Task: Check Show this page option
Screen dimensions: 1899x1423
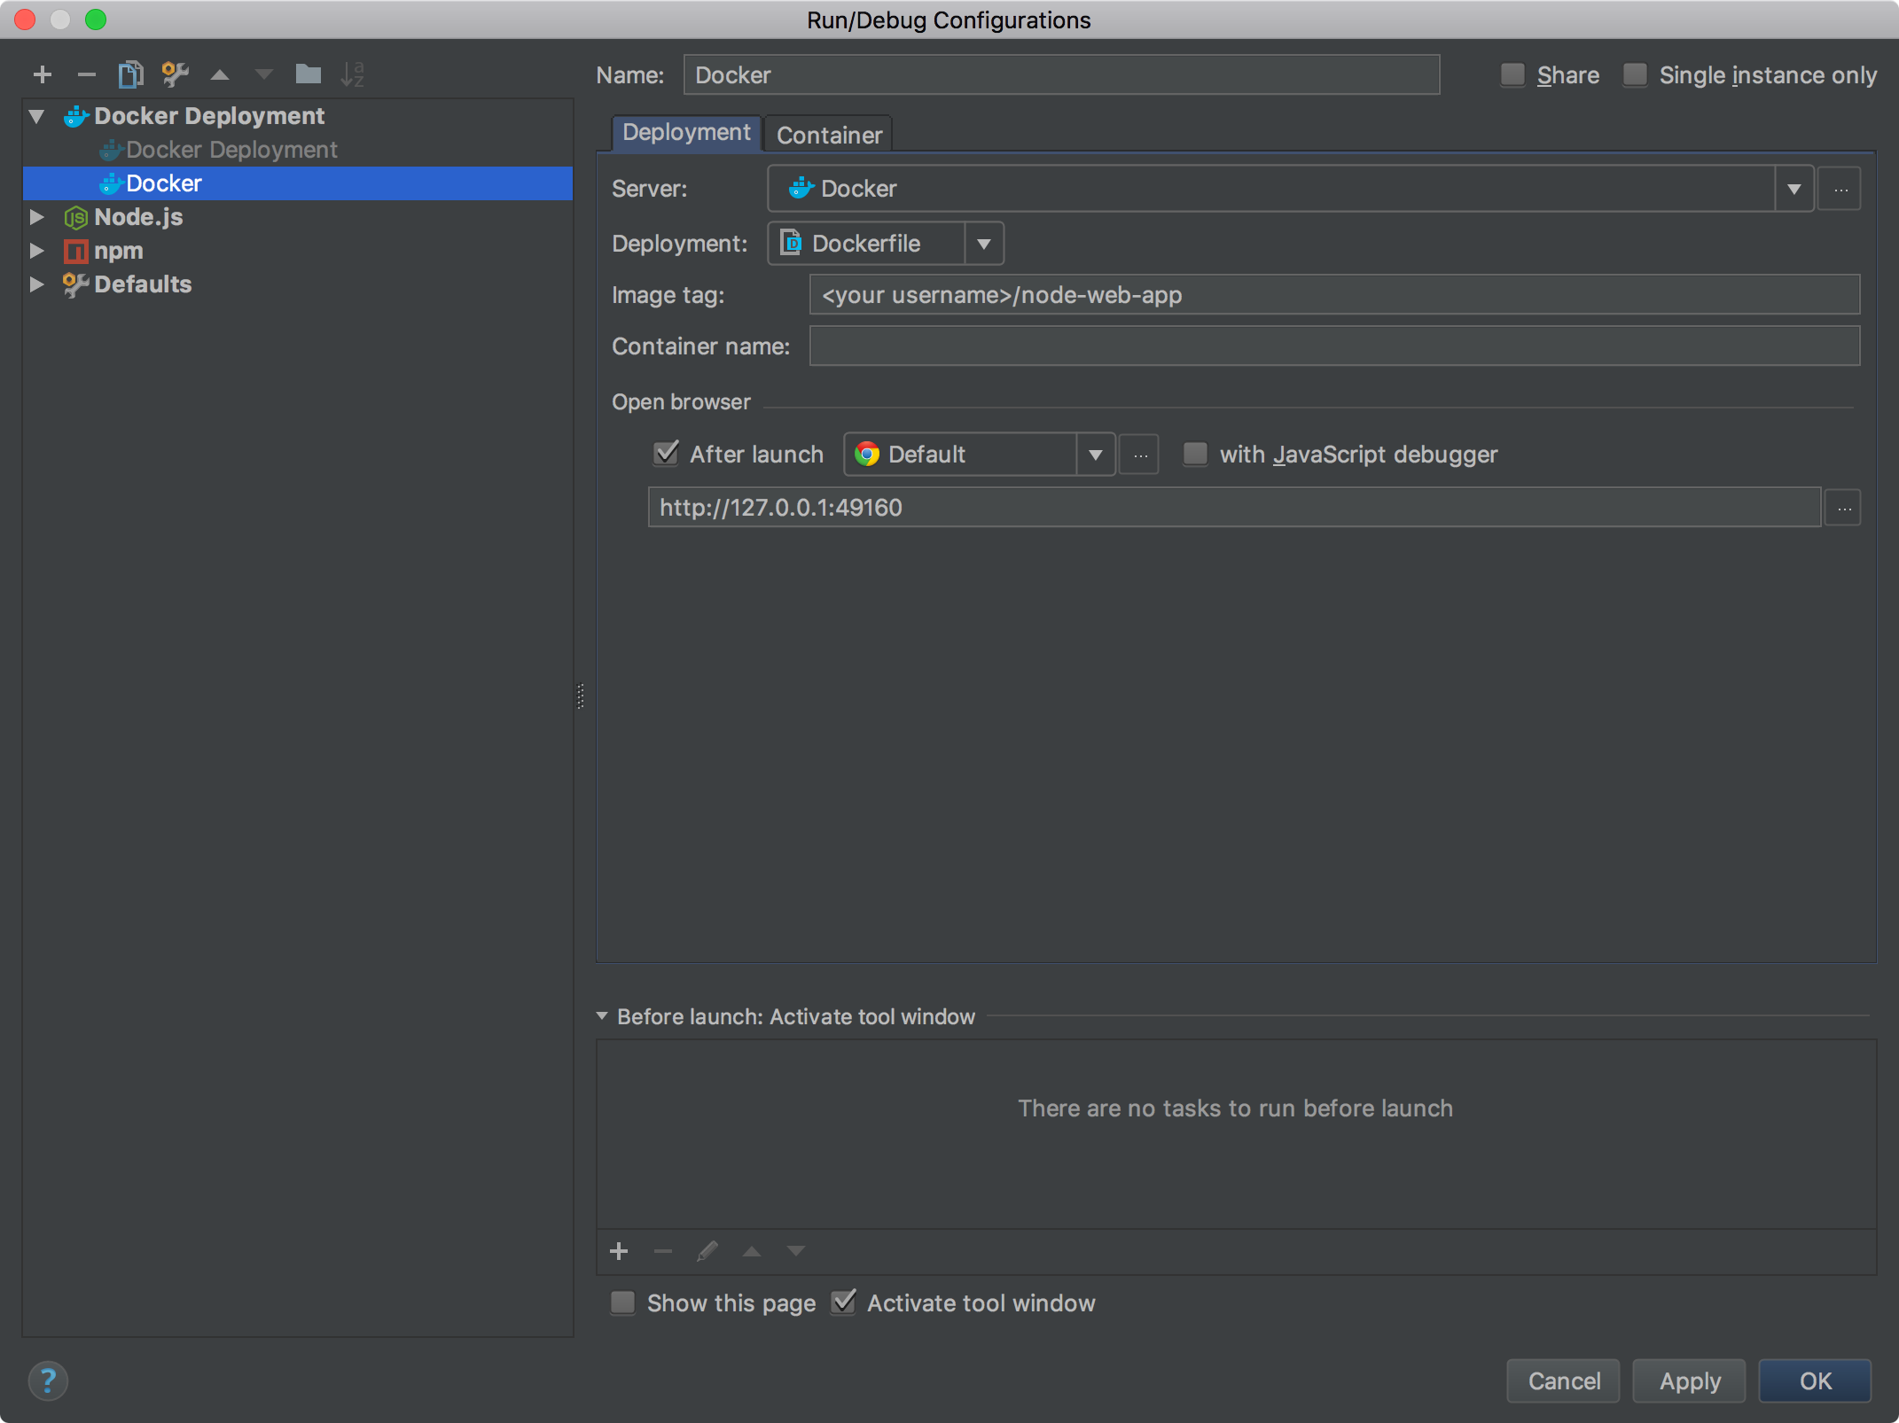Action: (623, 1302)
